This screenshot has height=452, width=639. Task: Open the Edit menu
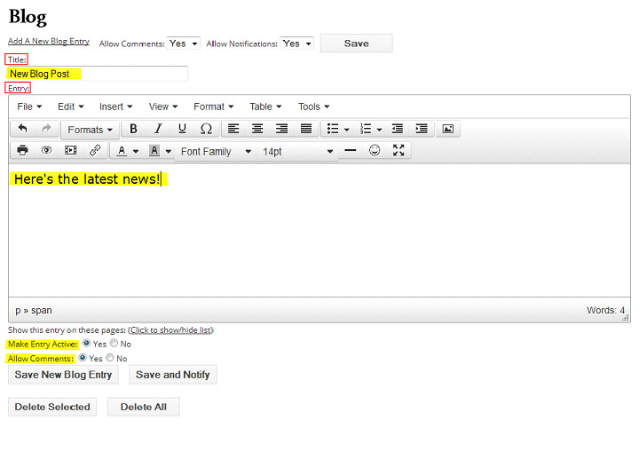pos(70,107)
